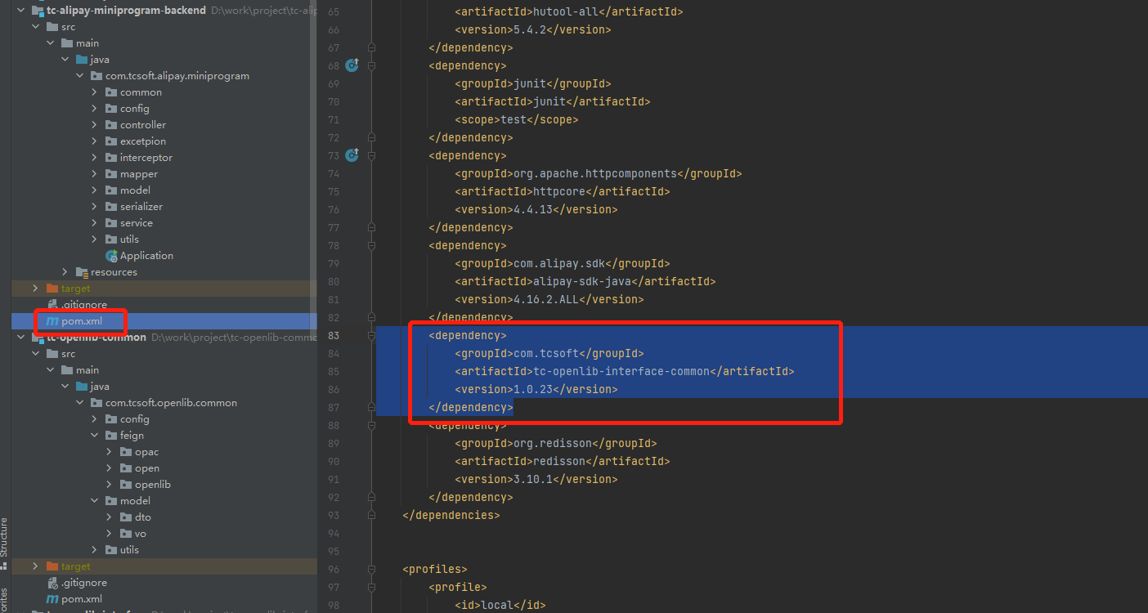Click .gitignore file icon under tc-openlib-common
The width and height of the screenshot is (1148, 613).
(53, 583)
